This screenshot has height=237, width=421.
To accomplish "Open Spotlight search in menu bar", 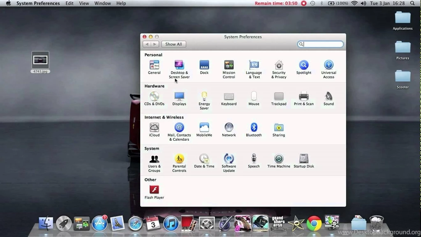I will coord(412,3).
